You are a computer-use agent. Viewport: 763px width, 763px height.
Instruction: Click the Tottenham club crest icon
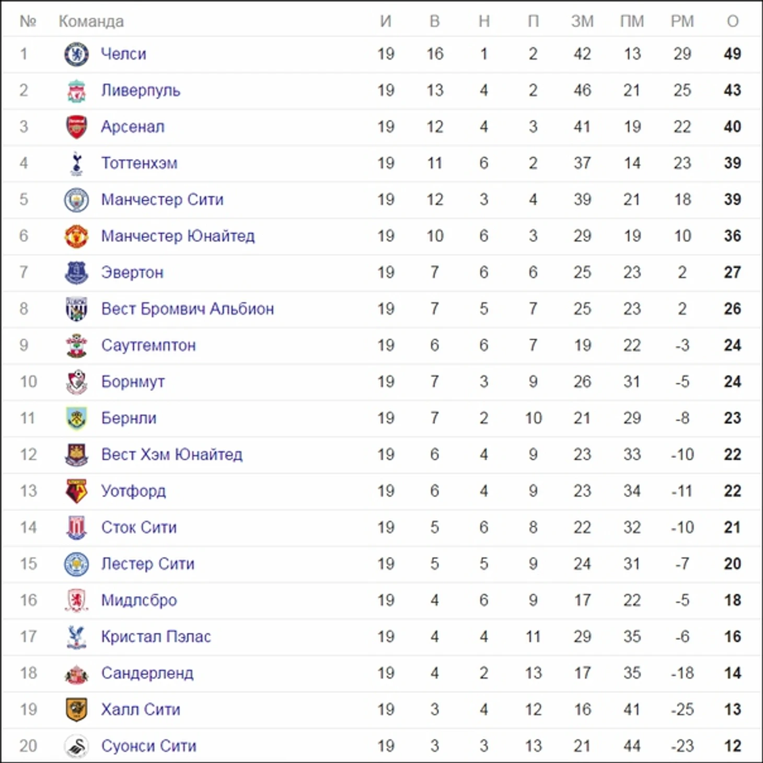(76, 163)
